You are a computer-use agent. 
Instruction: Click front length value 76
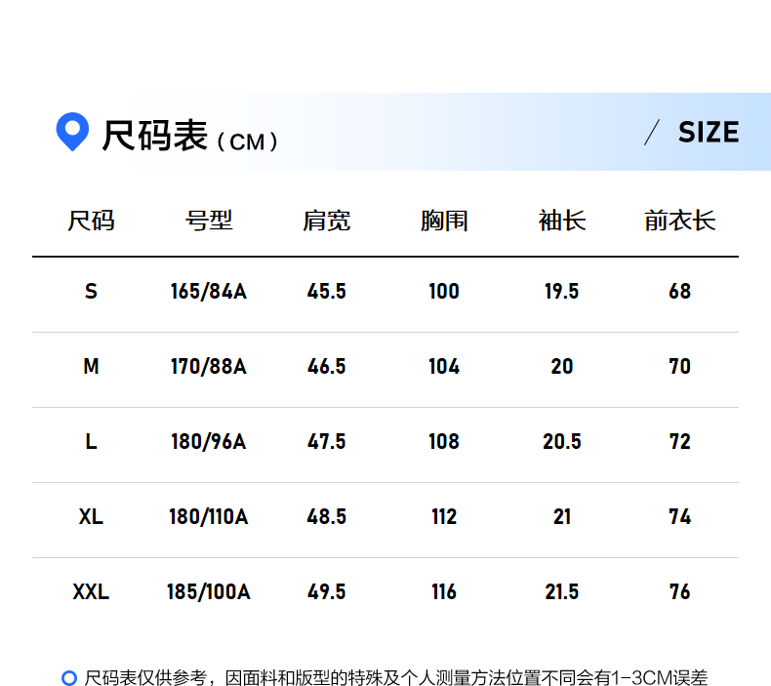coord(680,591)
